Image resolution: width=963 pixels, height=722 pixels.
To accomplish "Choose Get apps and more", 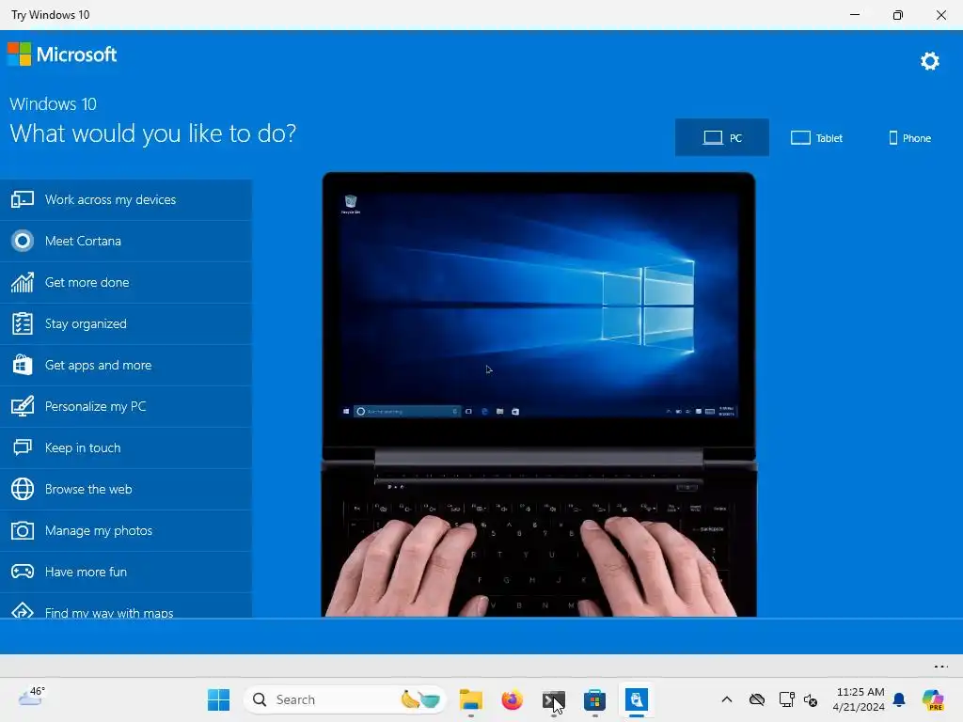I will pos(126,365).
